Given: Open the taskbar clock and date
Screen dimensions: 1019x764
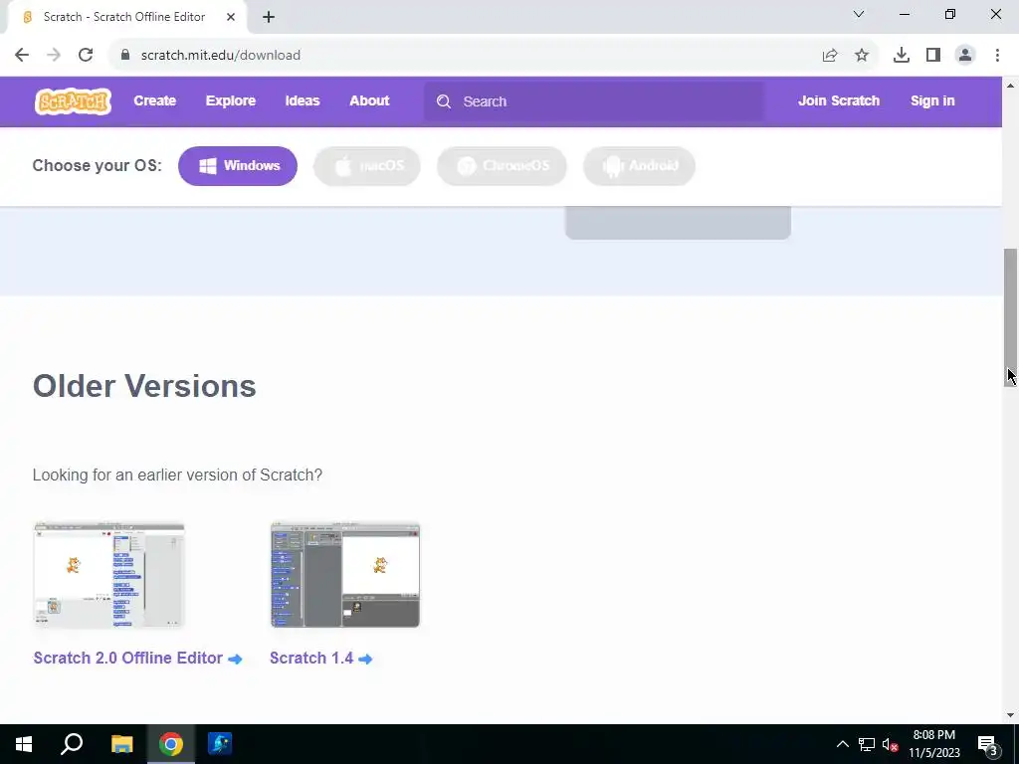Looking at the screenshot, I should 933,744.
